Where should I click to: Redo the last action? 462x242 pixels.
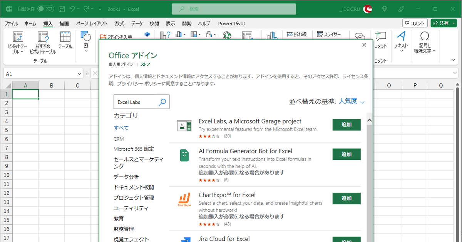pos(86,8)
